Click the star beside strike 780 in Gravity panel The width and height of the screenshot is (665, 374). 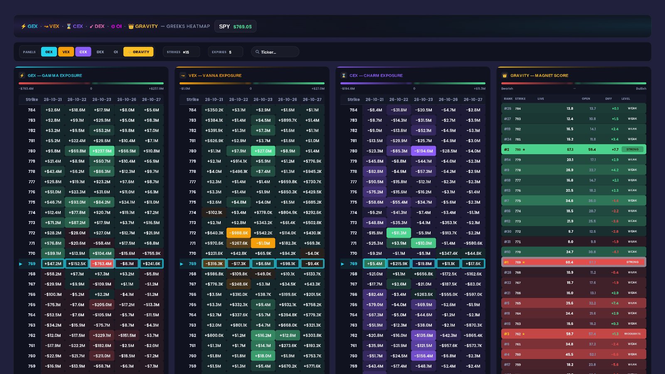524,150
